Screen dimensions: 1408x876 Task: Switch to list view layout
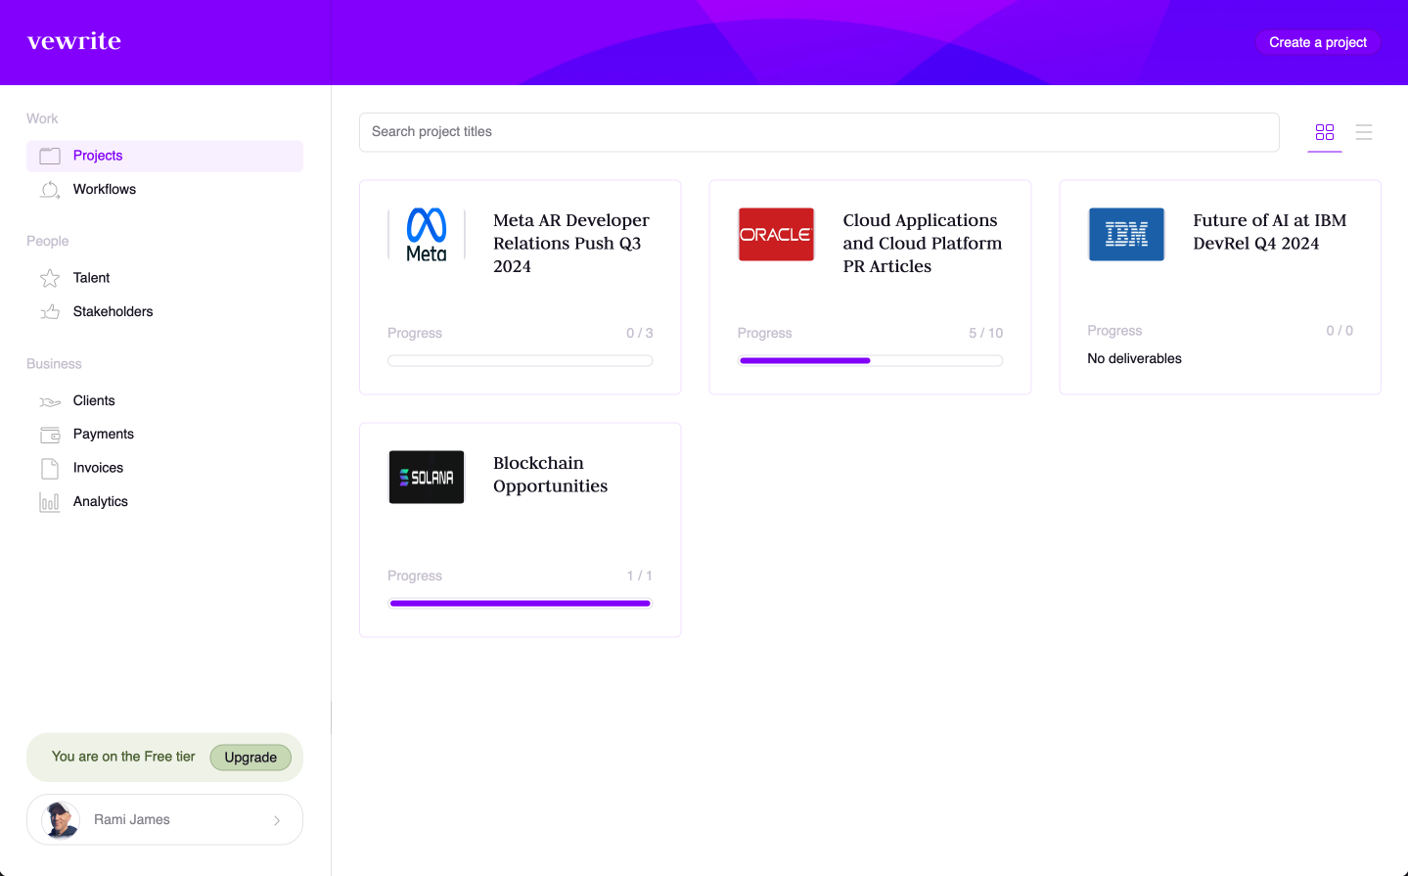pyautogui.click(x=1364, y=132)
